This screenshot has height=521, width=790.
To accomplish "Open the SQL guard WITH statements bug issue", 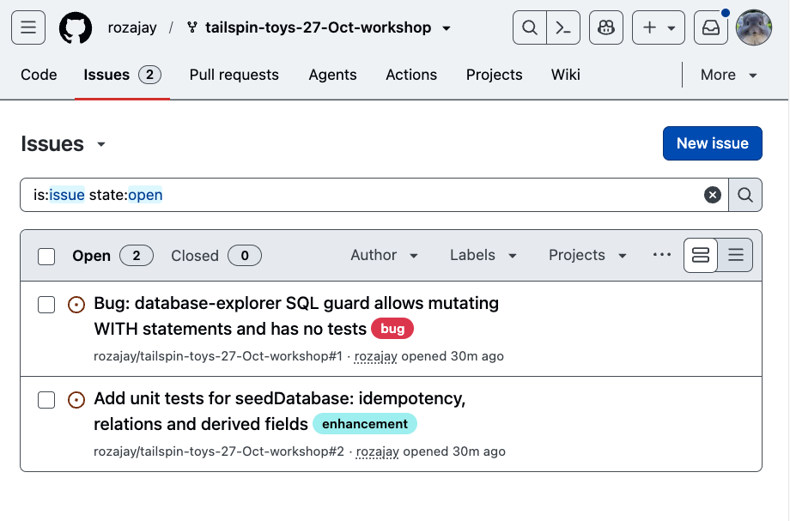I will coord(296,316).
